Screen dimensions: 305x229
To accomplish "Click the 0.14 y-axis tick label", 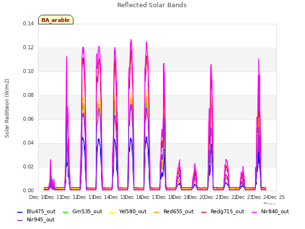I will 28,23.
